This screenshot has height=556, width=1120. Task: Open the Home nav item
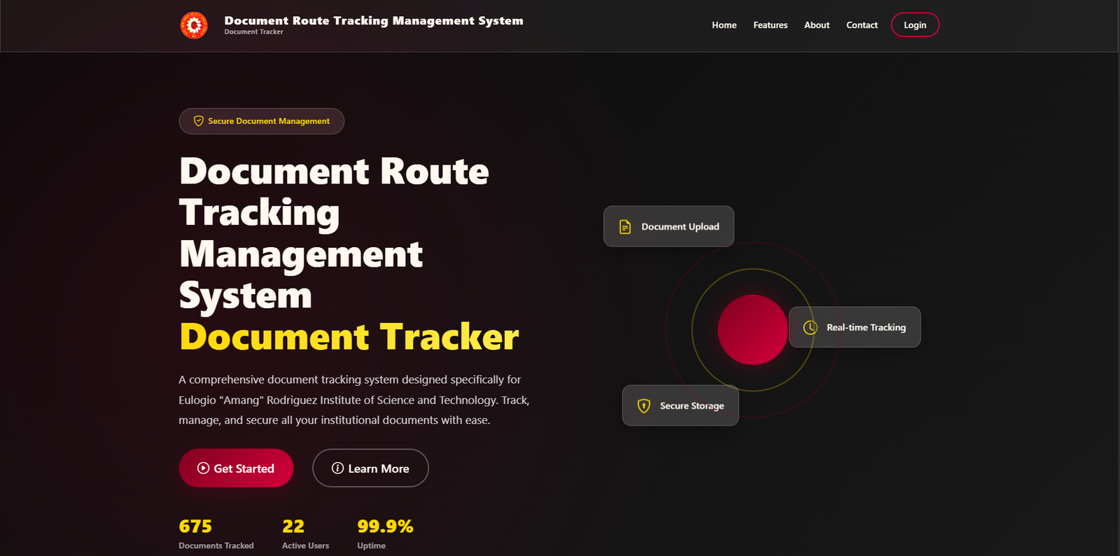[x=724, y=25]
